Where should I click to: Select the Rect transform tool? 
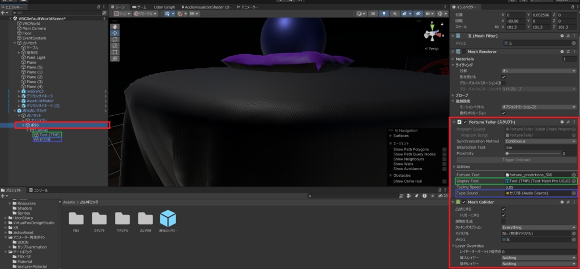[x=114, y=52]
